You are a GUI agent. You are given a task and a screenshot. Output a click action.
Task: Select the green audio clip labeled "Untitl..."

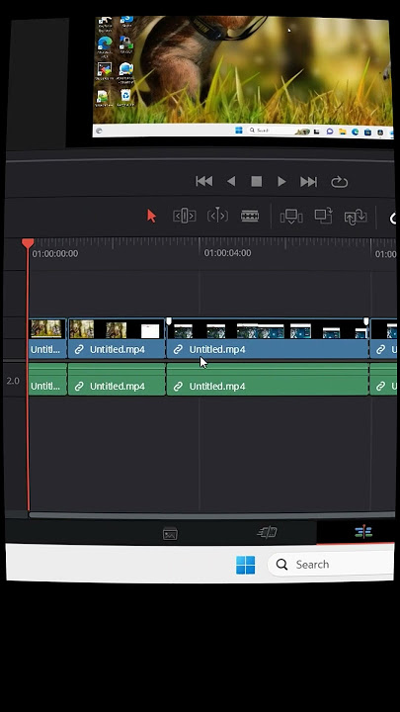pyautogui.click(x=47, y=379)
